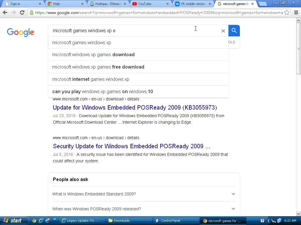Select 'can you play windows xp games on windows 10'
Image resolution: width=301 pixels, height=225 pixels.
tap(138, 91)
